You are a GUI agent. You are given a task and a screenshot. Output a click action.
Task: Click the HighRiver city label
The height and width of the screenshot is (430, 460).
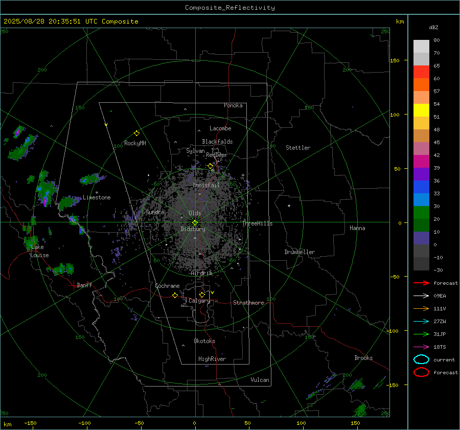point(212,359)
